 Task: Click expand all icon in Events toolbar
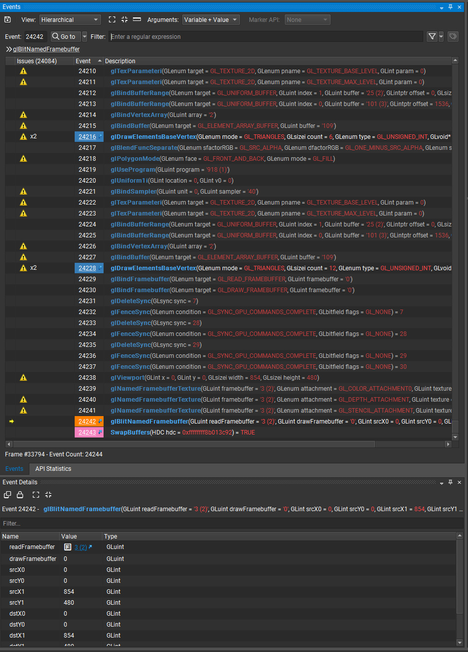(x=112, y=19)
